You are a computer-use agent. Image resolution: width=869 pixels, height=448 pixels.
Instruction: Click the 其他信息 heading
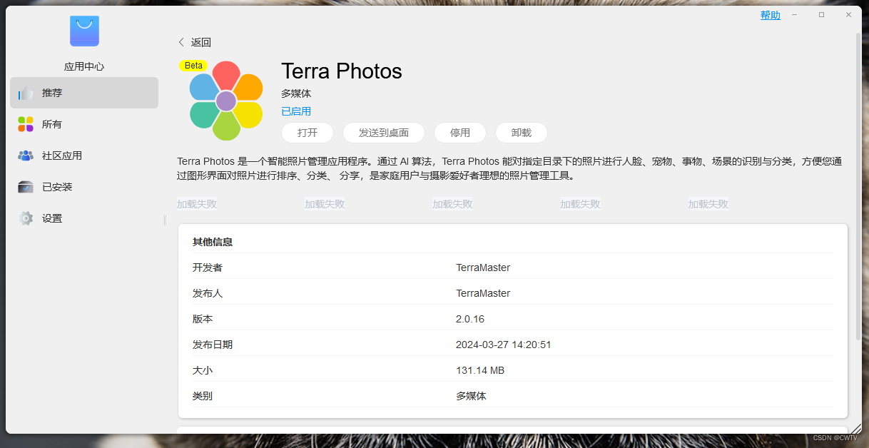(x=213, y=242)
